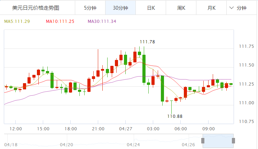Click the 04/27 date on time axis
258x149 pixels.
(125, 129)
